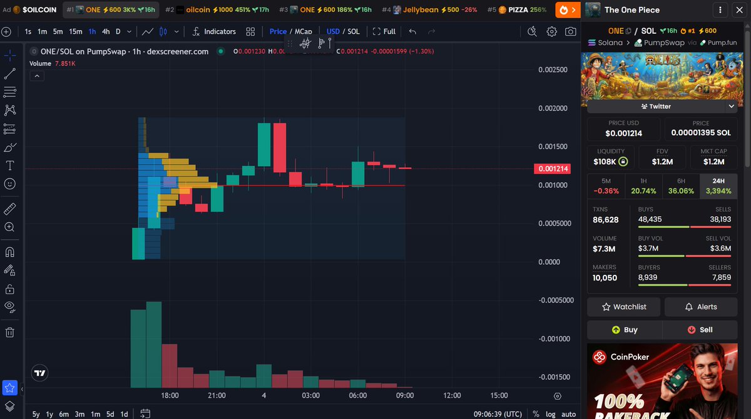
Task: Select the XABCD pattern tool
Action: coord(10,110)
